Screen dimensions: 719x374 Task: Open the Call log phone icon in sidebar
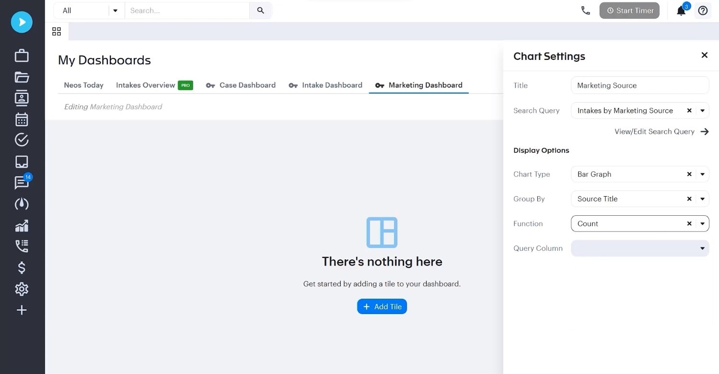click(22, 246)
